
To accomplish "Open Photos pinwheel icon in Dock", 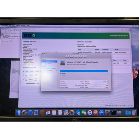I will tap(72, 113).
